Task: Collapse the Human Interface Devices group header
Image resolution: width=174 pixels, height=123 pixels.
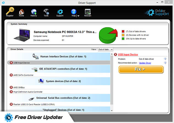Action: point(59,56)
